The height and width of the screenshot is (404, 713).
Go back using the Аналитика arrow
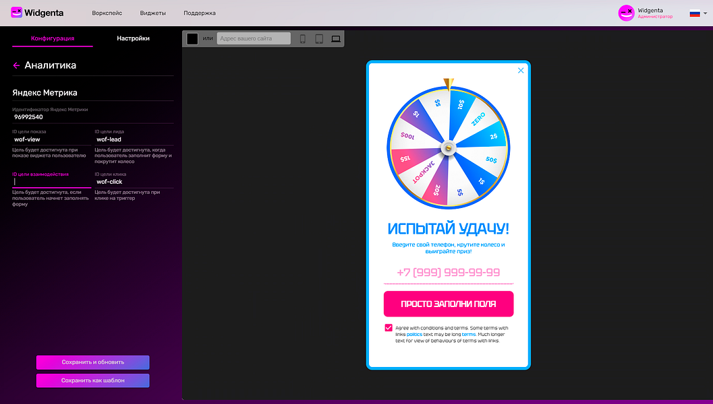16,65
